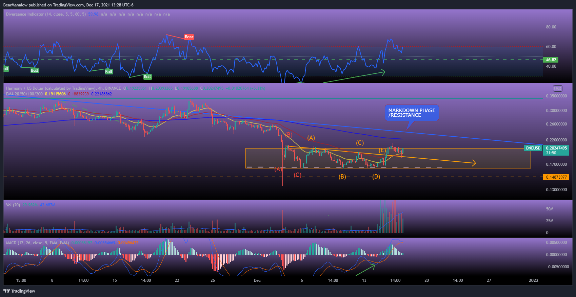Click the 80.00 level on the indicator axis
Viewport: 576px width, 297px height.
pos(551,27)
